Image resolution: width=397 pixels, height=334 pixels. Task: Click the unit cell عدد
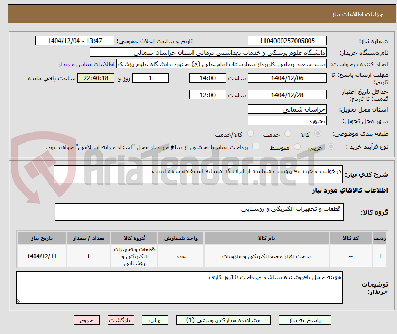[181, 257]
